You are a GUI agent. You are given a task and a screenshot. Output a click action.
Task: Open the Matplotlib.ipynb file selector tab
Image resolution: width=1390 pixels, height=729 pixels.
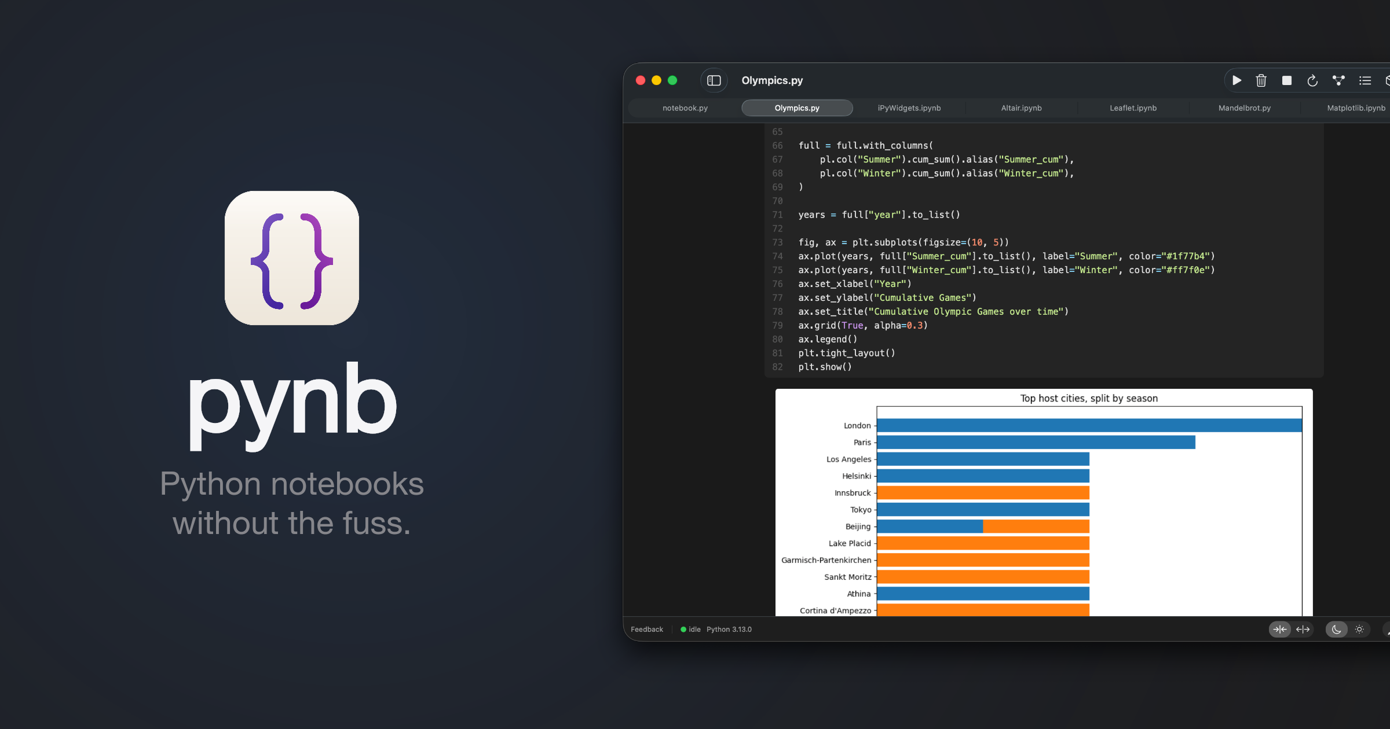pos(1355,108)
